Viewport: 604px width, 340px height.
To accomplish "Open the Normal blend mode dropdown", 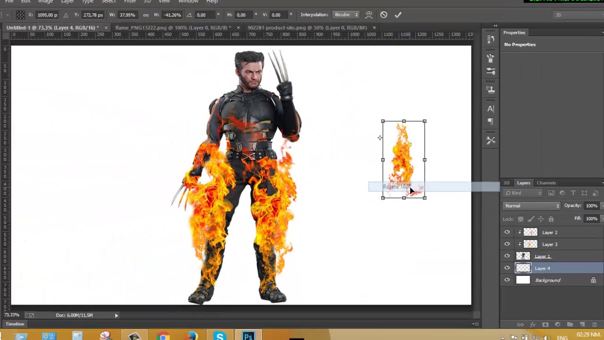I will click(x=532, y=206).
